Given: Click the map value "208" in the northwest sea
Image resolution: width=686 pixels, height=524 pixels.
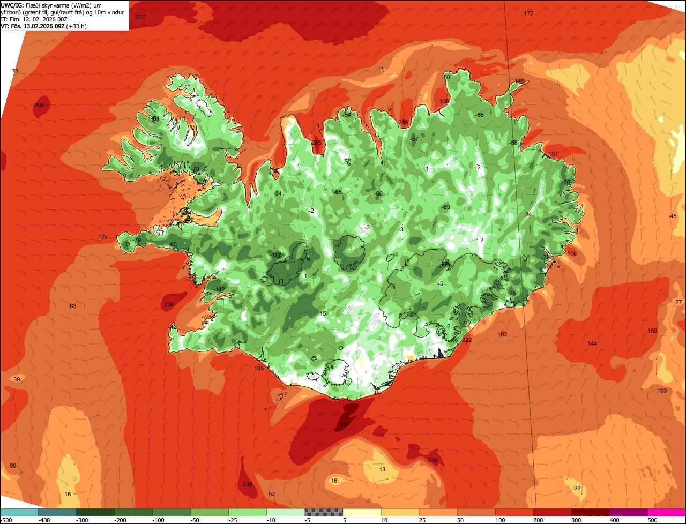Looking at the screenshot, I should click(39, 105).
